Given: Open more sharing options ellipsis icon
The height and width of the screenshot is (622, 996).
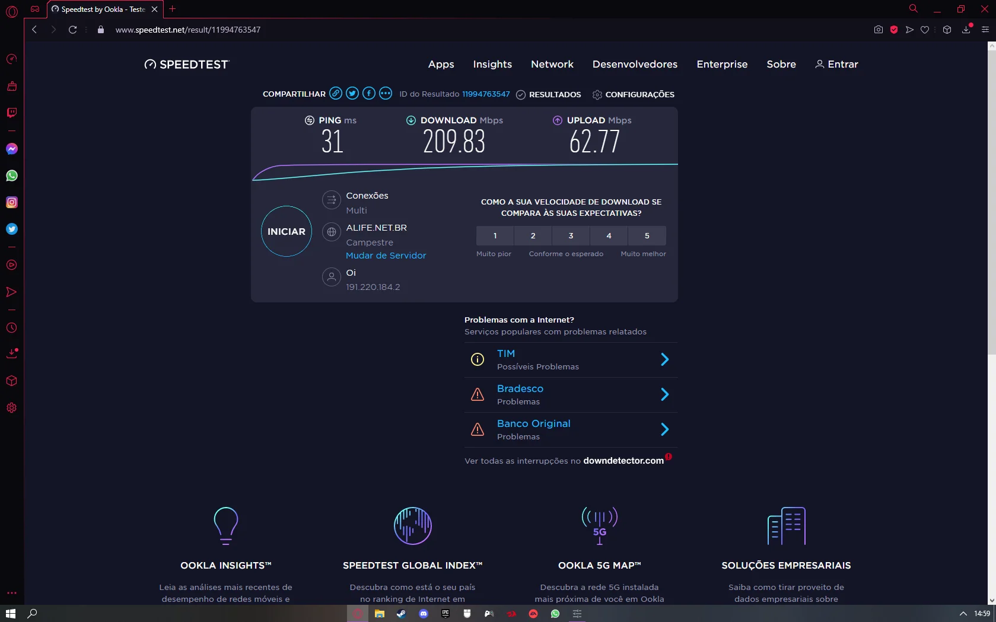Looking at the screenshot, I should (x=386, y=93).
